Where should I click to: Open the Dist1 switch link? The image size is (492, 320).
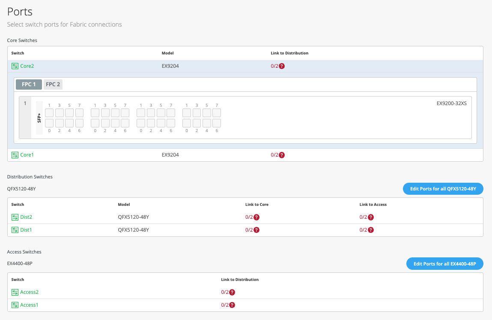coord(26,230)
